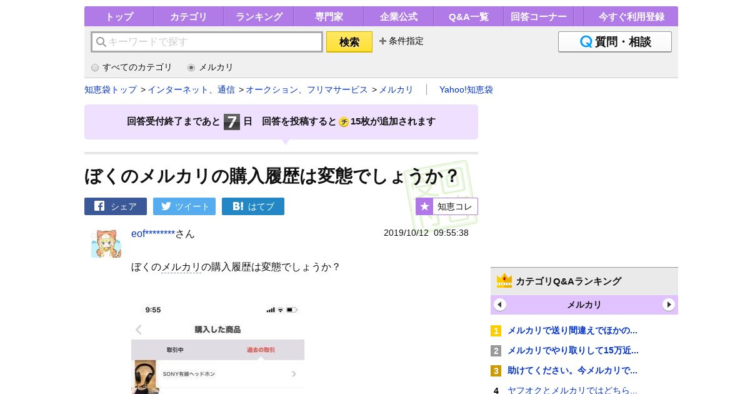The image size is (750, 394).
Task: Bookmark with the はてブ button
Action: coord(253,206)
